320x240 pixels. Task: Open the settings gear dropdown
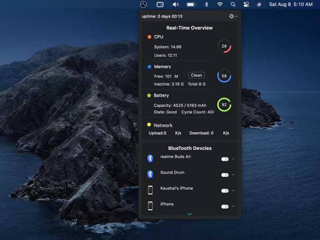(233, 16)
